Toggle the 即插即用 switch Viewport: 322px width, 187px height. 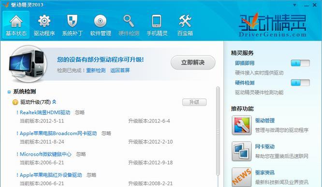[x=300, y=63]
